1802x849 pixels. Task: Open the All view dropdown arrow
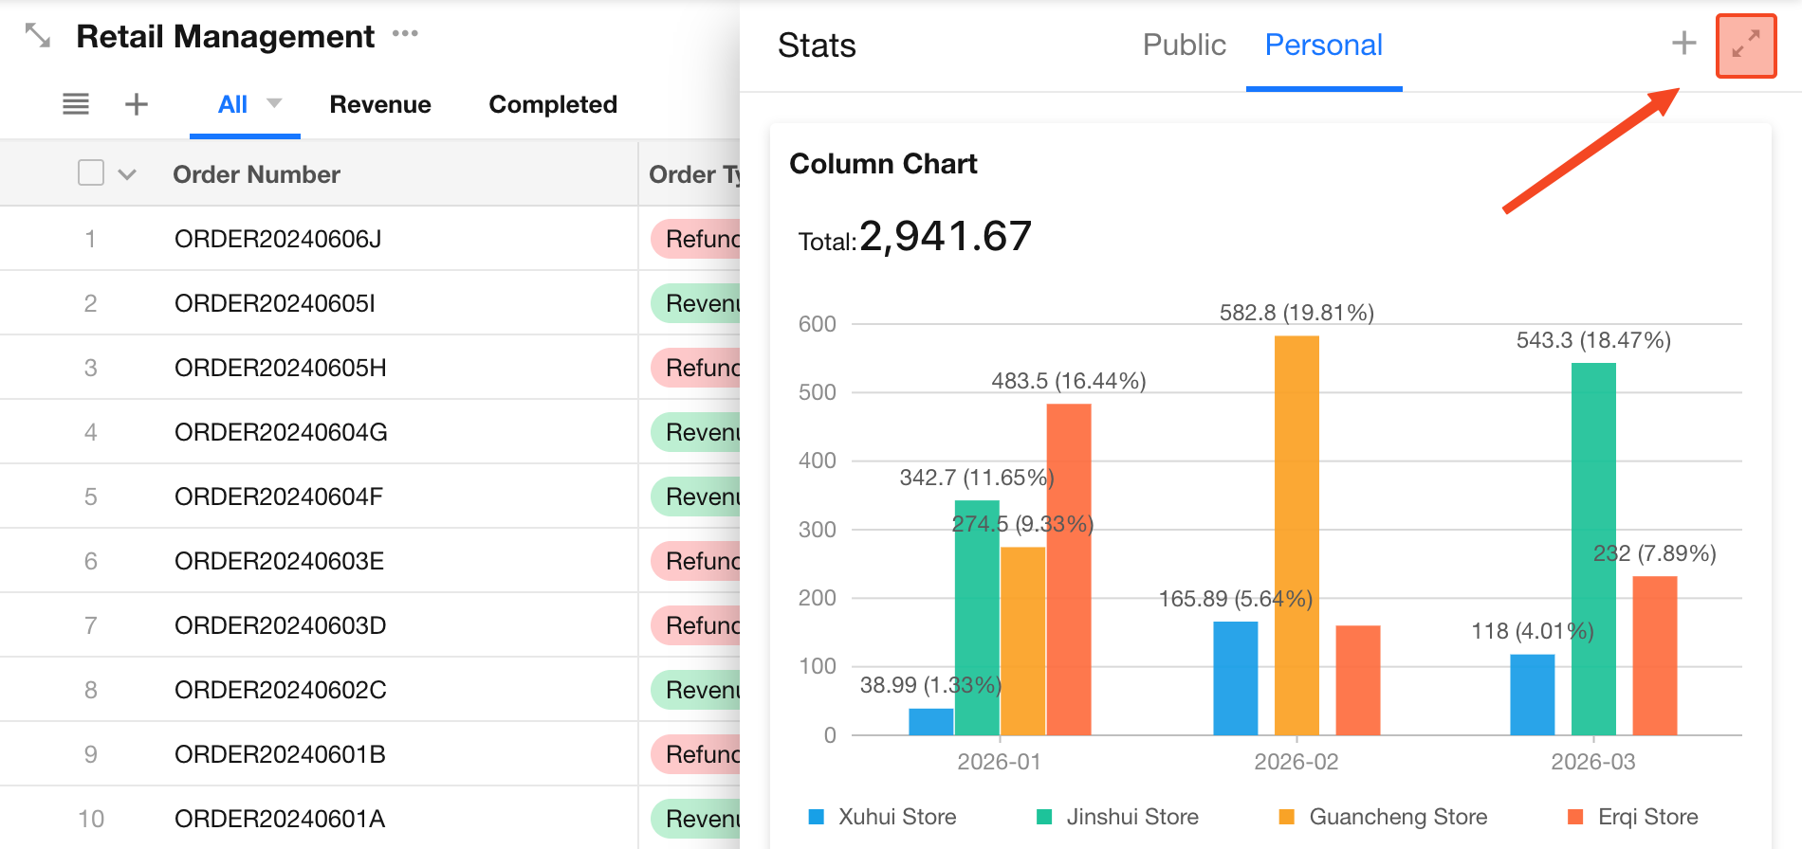(274, 103)
